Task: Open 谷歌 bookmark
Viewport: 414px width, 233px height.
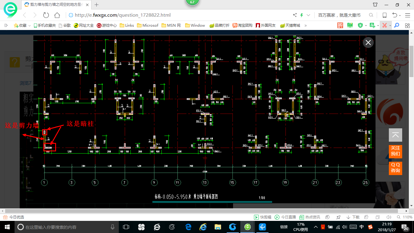Action: coord(65,25)
